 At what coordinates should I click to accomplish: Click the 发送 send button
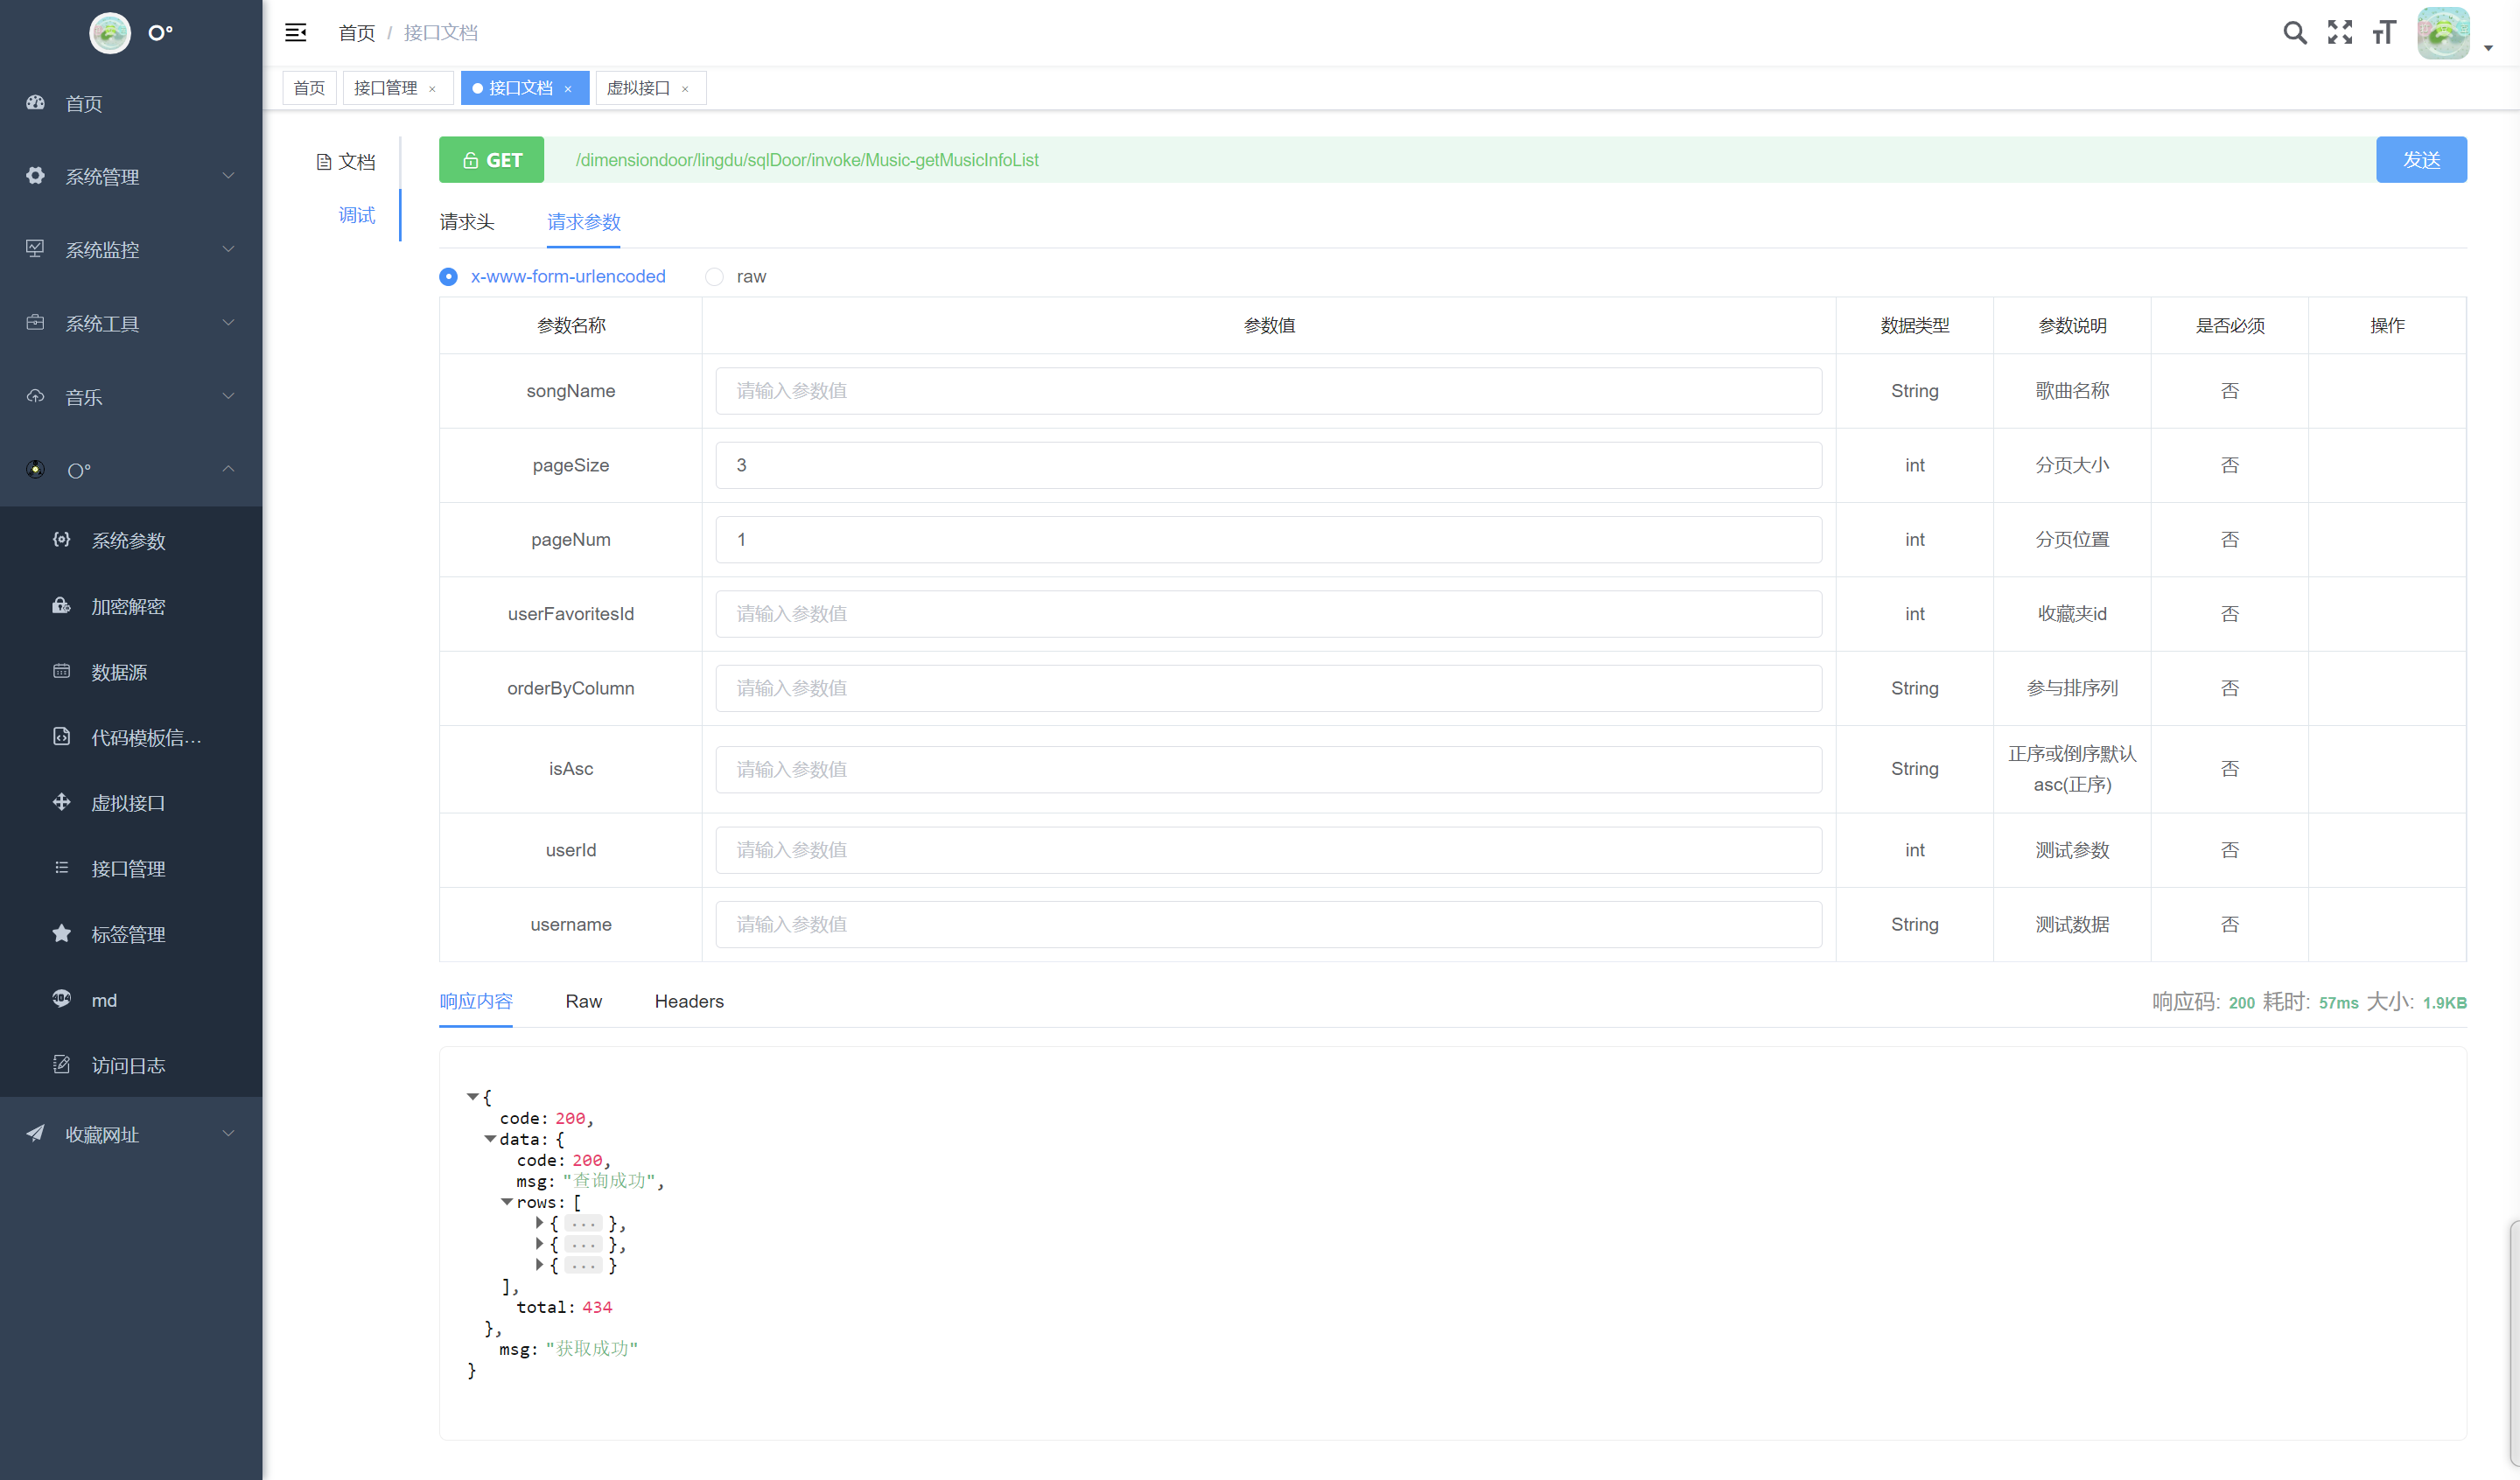2420,160
